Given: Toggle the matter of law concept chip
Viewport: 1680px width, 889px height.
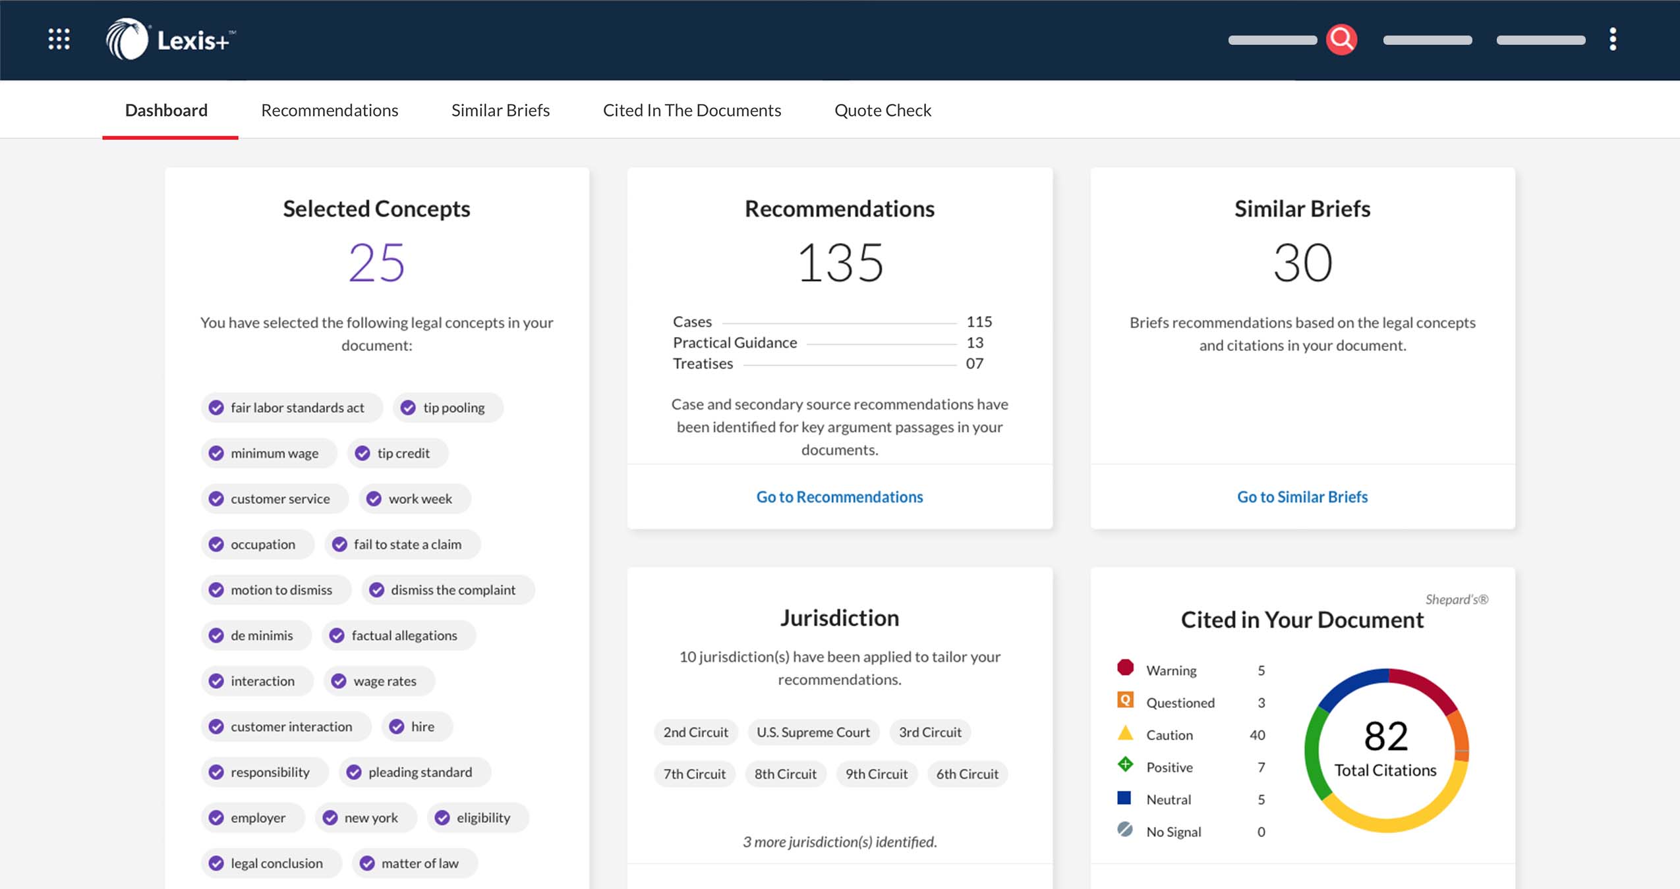Looking at the screenshot, I should (415, 862).
